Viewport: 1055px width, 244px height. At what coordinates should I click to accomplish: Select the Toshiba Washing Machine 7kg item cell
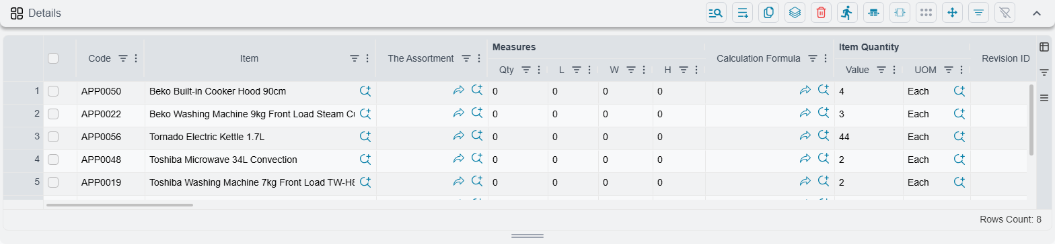pos(260,182)
